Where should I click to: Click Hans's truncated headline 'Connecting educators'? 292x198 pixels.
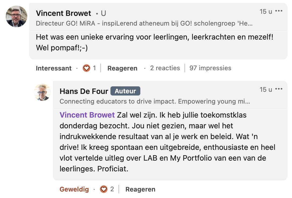click(x=155, y=101)
